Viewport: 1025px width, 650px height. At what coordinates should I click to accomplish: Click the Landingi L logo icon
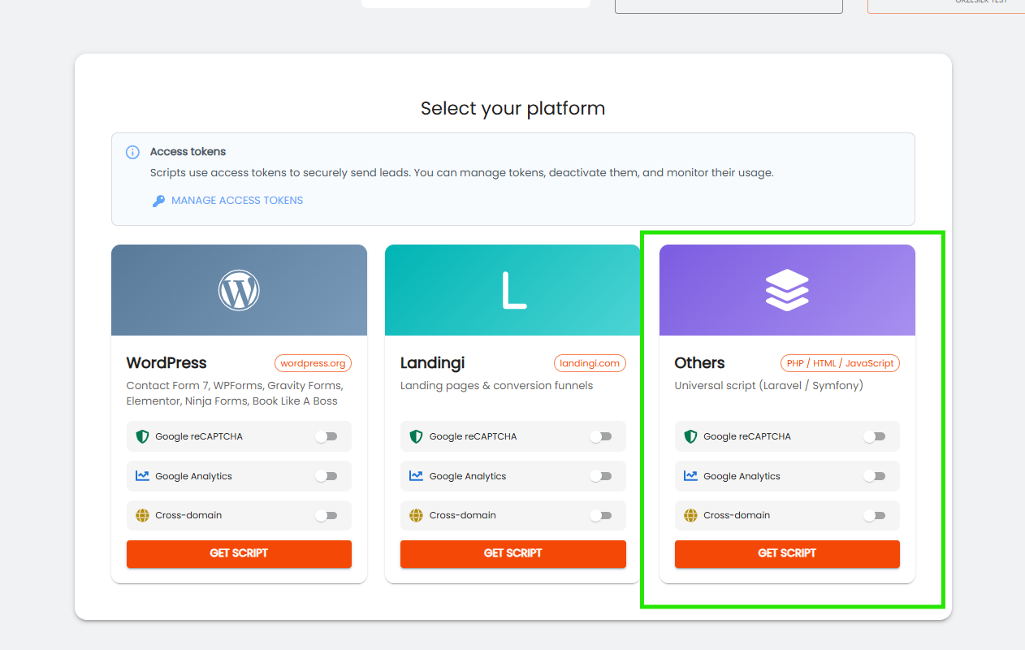click(x=512, y=291)
